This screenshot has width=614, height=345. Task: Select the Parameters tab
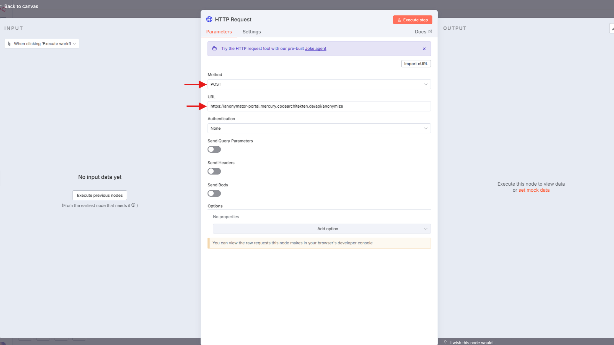219,32
